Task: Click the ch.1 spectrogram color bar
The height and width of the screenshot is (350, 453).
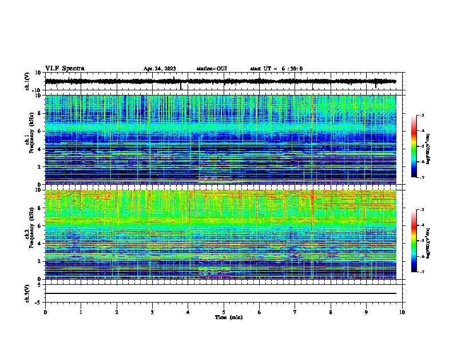Action: (x=414, y=146)
